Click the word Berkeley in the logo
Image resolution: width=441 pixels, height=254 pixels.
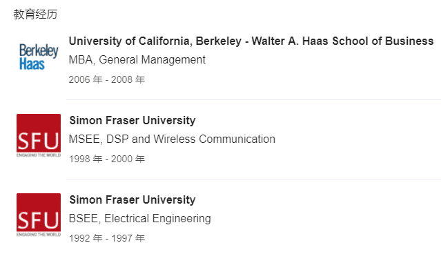coord(39,50)
